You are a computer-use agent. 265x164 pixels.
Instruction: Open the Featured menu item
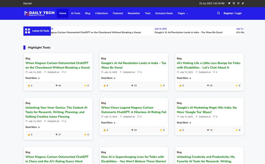(118, 13)
